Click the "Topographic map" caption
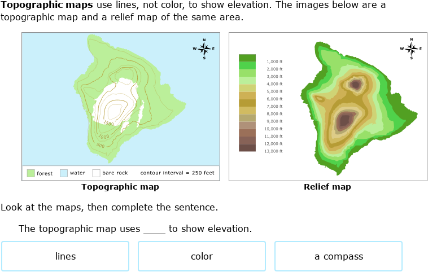Viewport: 428px width, 272px height. point(120,187)
